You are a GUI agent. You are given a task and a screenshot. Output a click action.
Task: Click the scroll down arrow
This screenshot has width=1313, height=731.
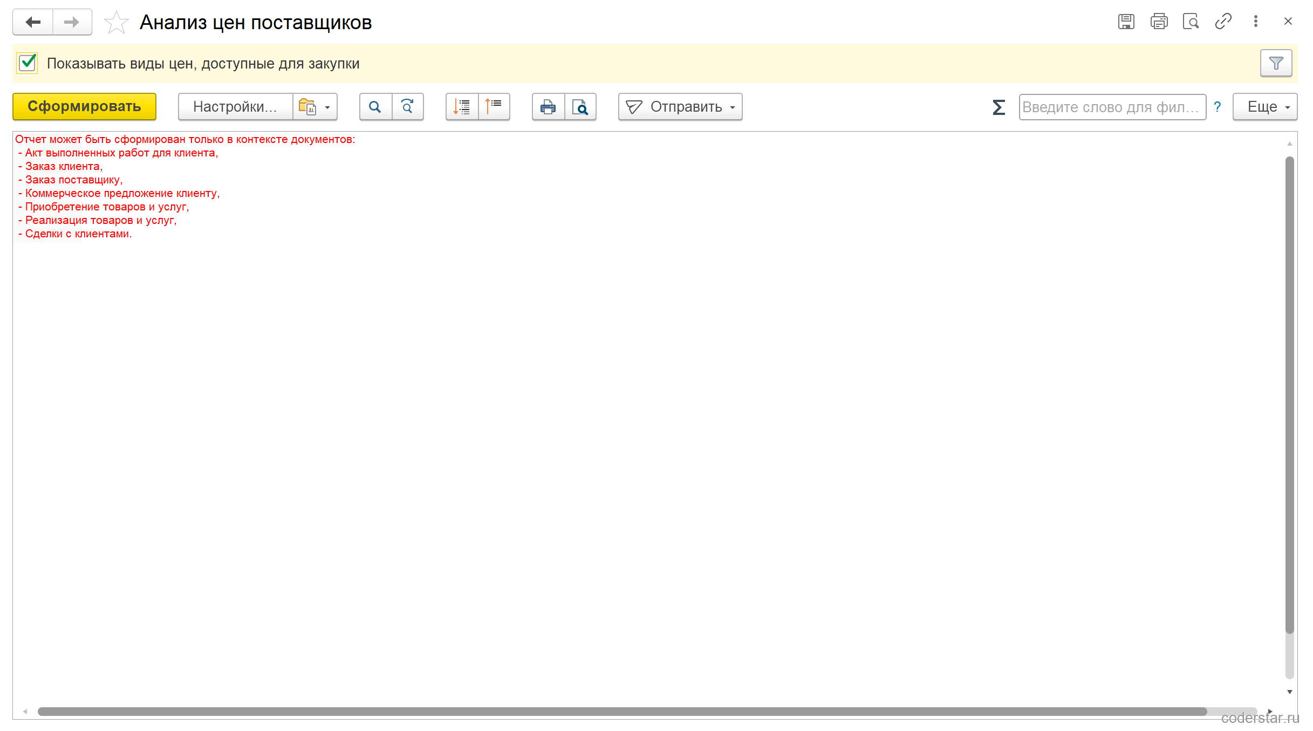(1290, 692)
